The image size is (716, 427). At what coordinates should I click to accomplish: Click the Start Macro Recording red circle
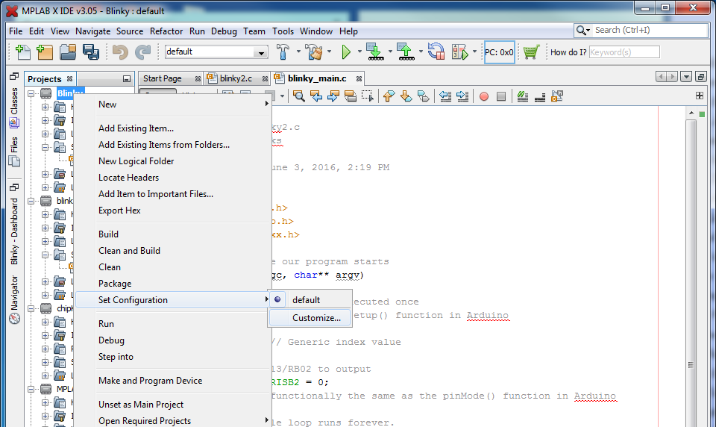[x=484, y=96]
